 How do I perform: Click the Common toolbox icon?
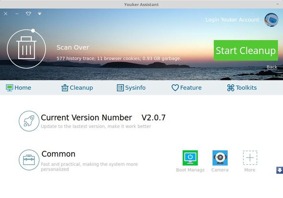[29, 160]
